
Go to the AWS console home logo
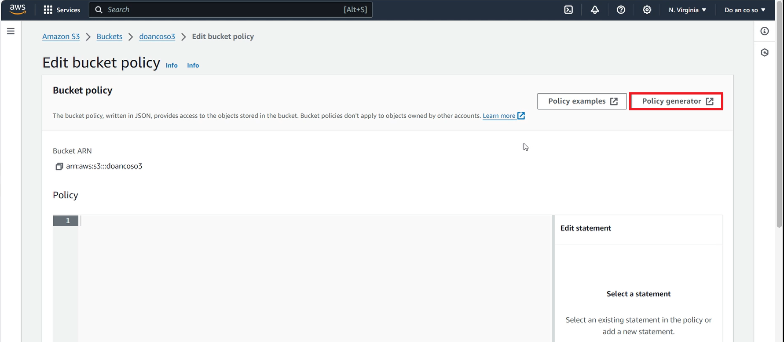click(18, 9)
